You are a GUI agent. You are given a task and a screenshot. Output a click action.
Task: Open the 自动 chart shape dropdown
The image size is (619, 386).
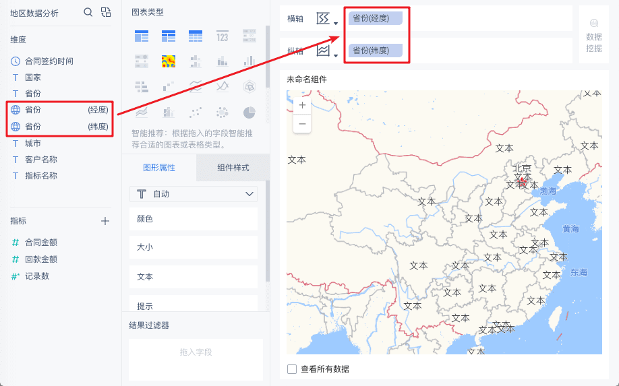click(x=194, y=194)
